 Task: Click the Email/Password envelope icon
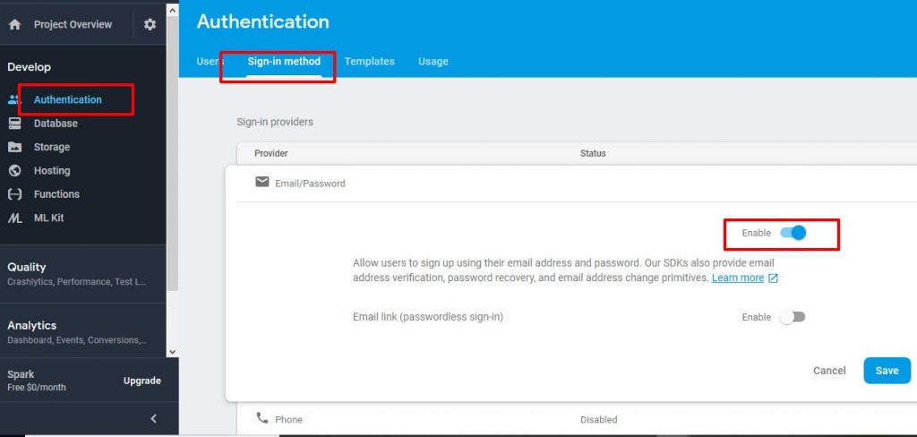coord(262,182)
